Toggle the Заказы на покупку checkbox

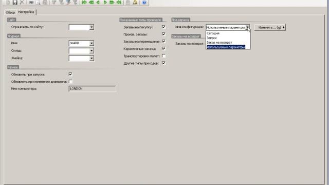tap(163, 27)
